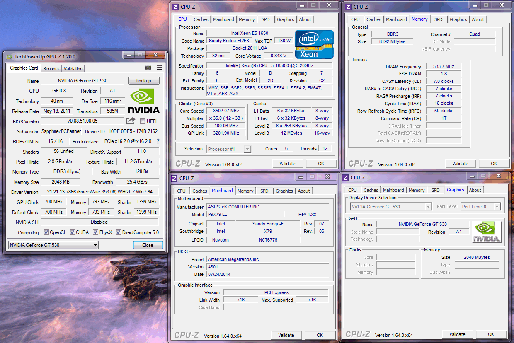Click OK in the CPU-Z Graphics window
Viewport: 514px width, 343px height.
point(491,334)
